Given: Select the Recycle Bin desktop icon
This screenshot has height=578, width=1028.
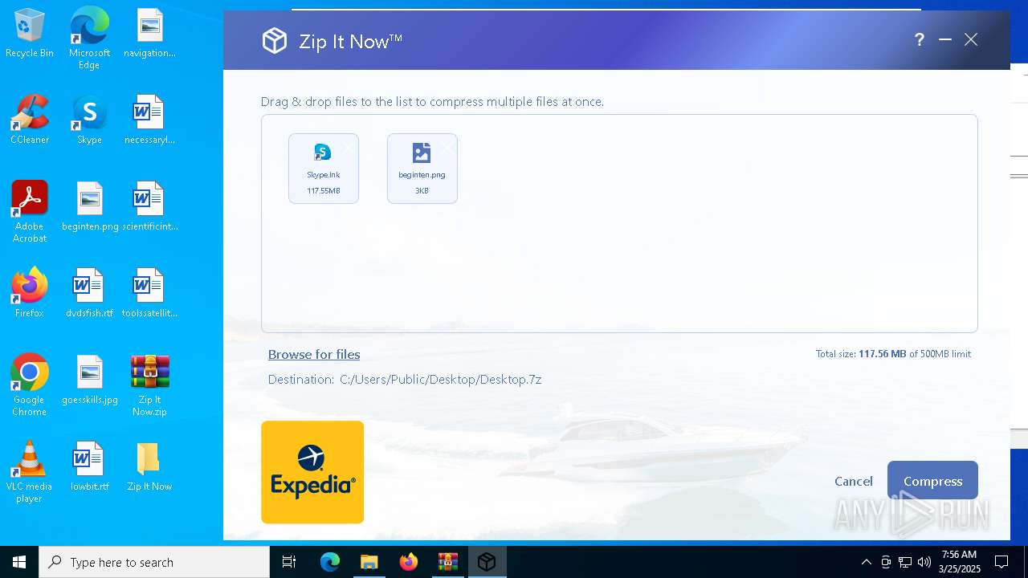Looking at the screenshot, I should (30, 34).
